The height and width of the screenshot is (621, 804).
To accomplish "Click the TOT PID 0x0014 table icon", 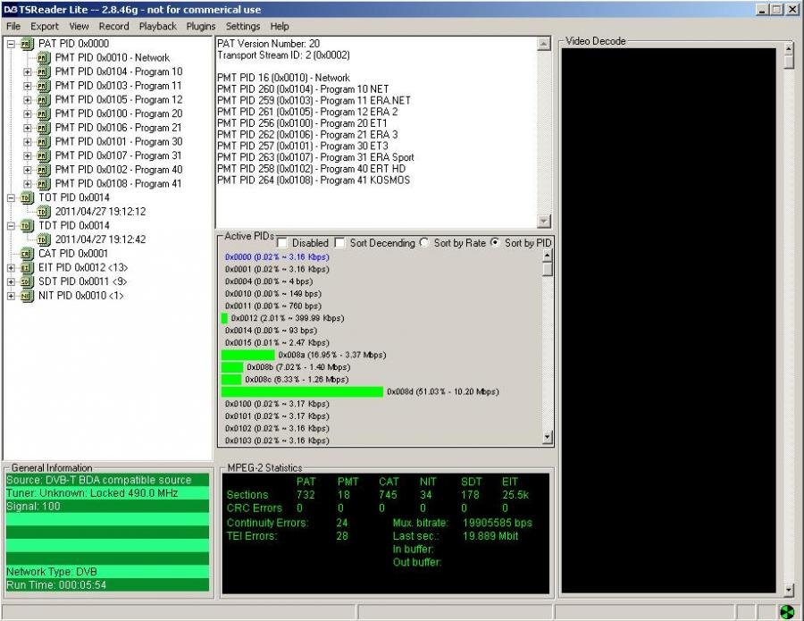I will tap(27, 197).
